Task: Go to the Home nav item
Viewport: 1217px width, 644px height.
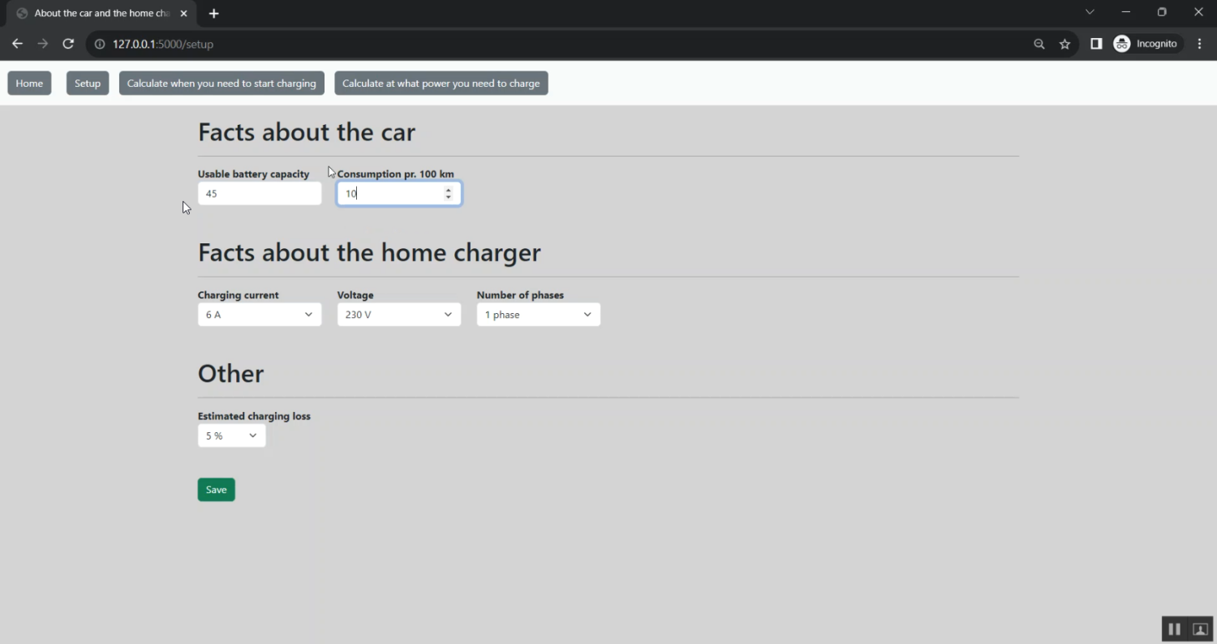Action: [29, 84]
